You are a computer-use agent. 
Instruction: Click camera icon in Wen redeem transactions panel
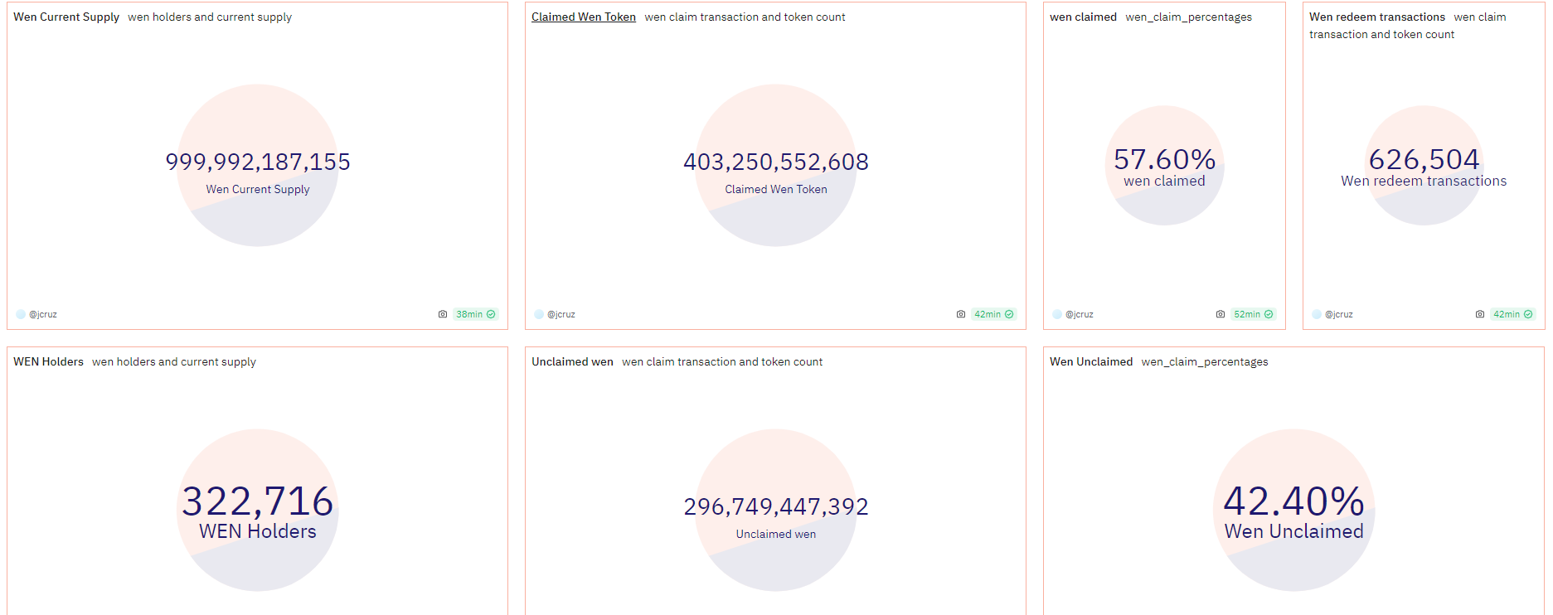coord(1480,314)
